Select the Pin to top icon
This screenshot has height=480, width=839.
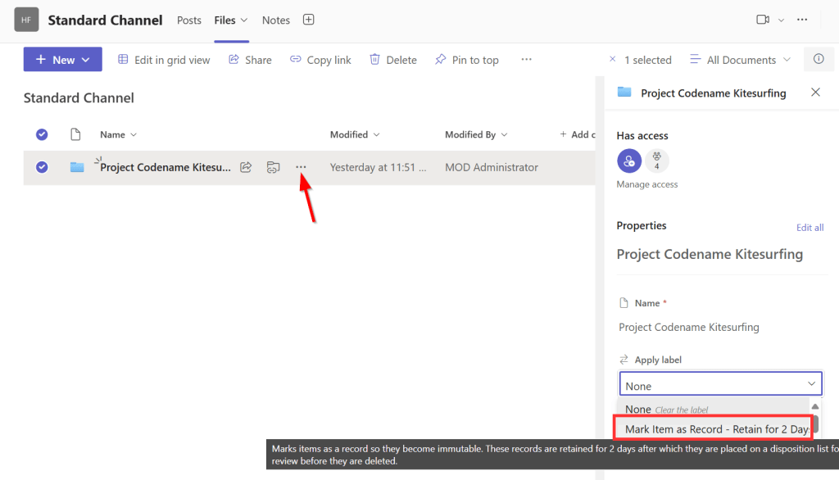click(440, 59)
